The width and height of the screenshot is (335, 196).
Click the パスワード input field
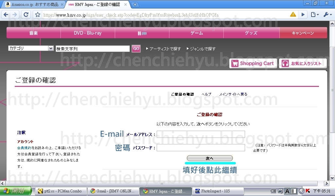(201, 148)
